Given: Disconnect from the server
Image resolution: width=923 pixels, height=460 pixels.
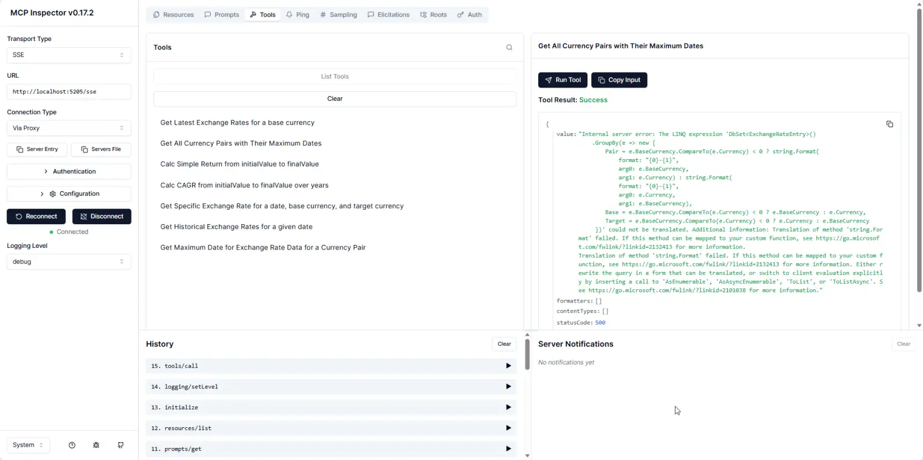Looking at the screenshot, I should click(x=102, y=217).
